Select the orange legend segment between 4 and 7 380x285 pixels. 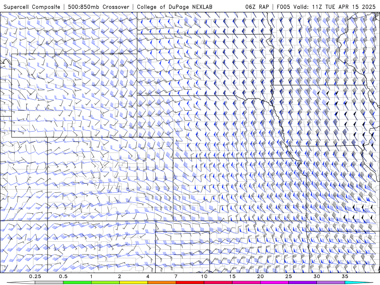click(161, 283)
